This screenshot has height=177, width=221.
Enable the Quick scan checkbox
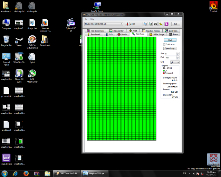pos(165,44)
